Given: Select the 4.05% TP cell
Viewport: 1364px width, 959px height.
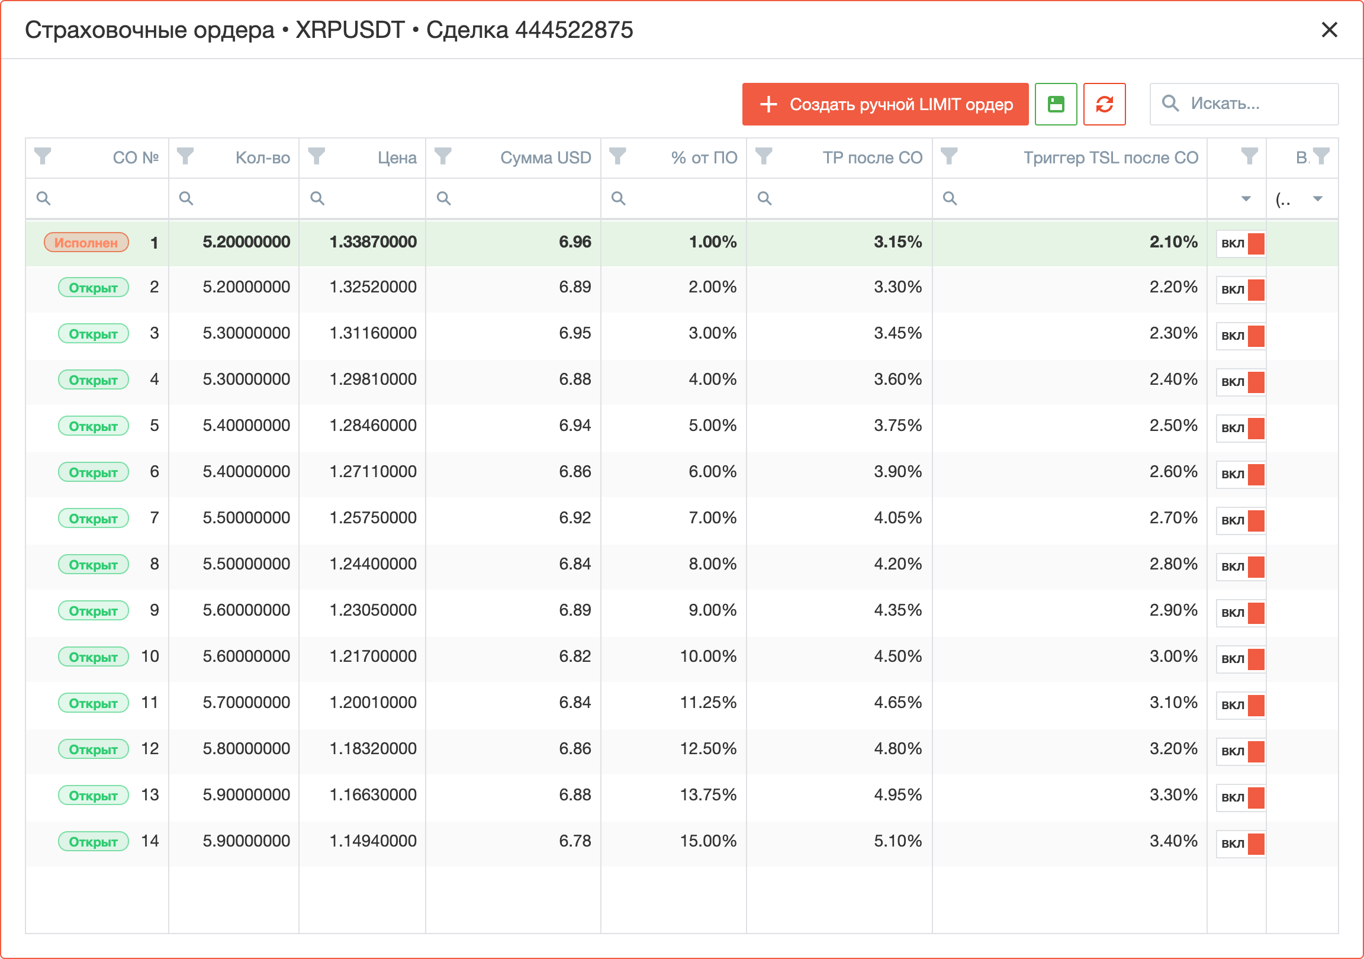Looking at the screenshot, I should point(897,517).
